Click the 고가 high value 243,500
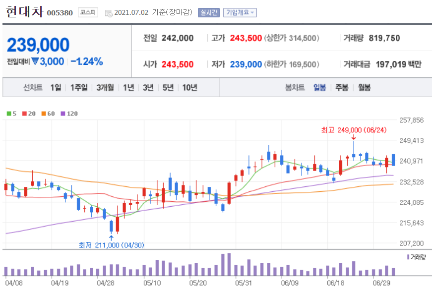432x291 pixels. pyautogui.click(x=246, y=38)
